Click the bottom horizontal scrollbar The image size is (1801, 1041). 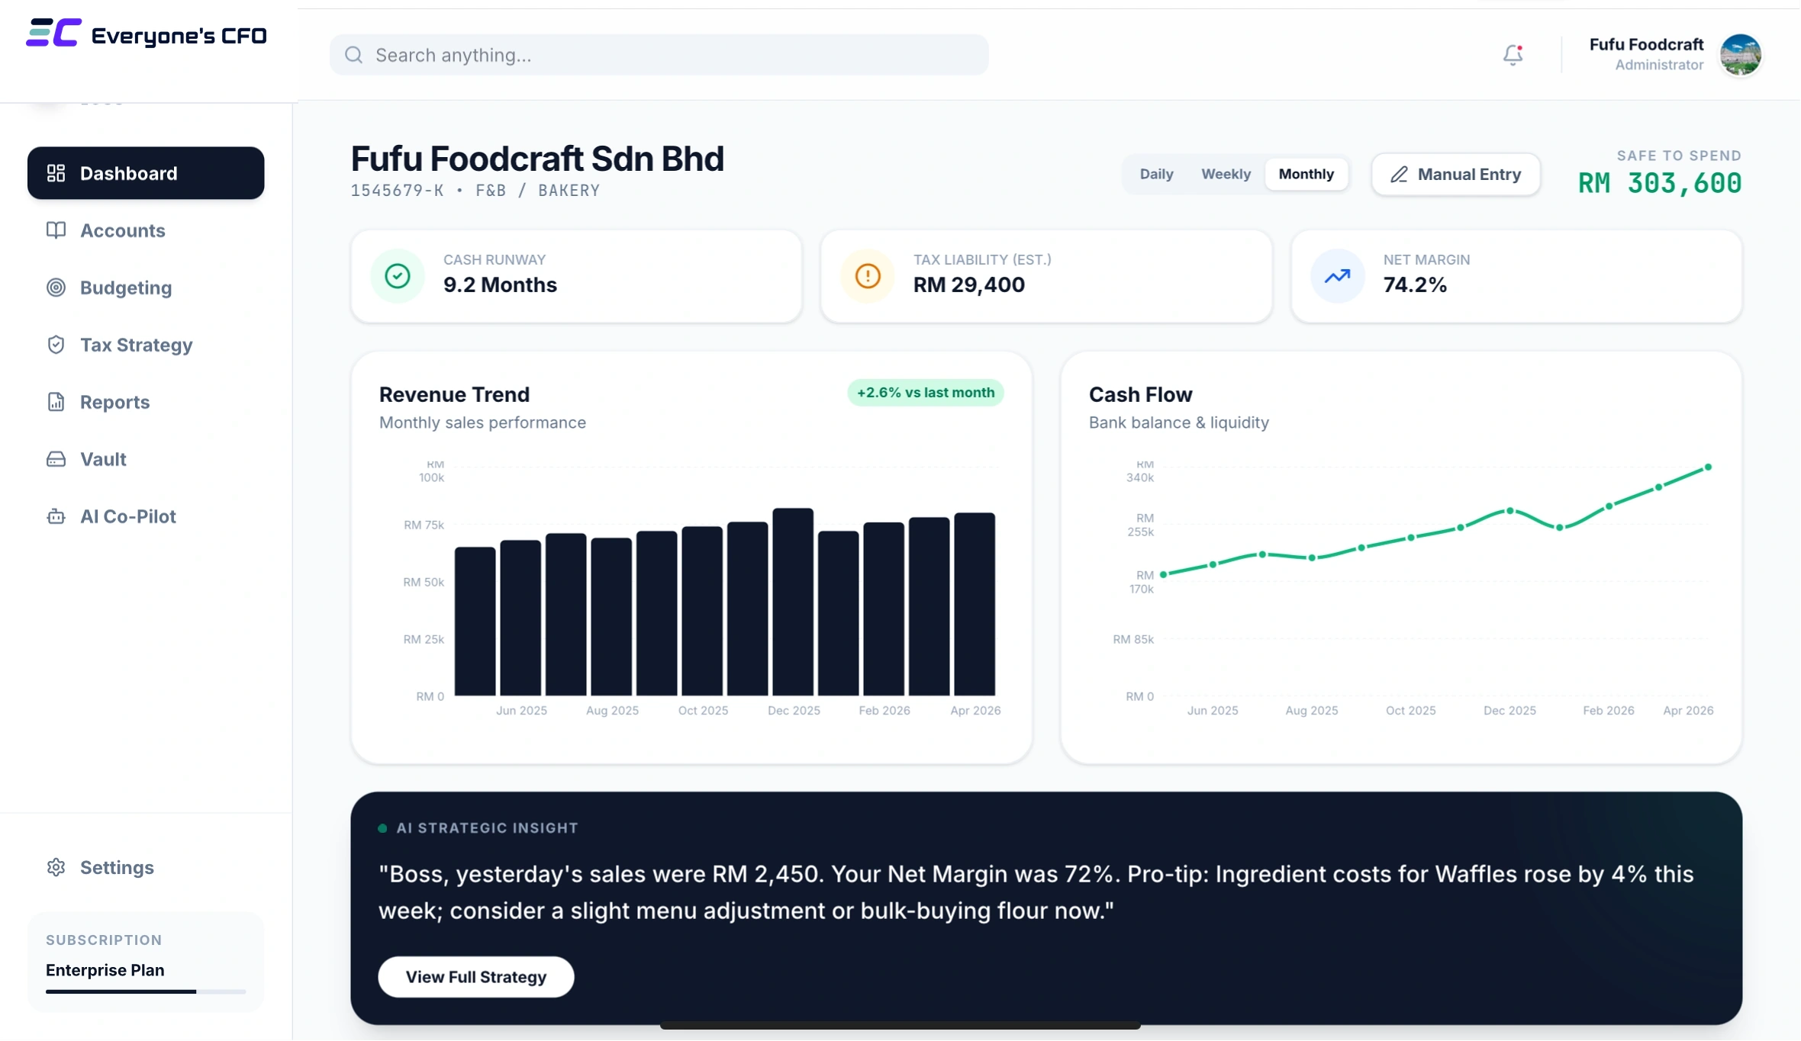(x=900, y=1026)
